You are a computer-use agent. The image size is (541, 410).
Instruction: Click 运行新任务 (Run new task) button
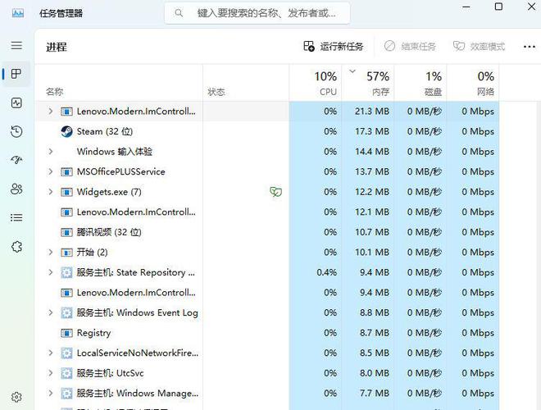334,46
